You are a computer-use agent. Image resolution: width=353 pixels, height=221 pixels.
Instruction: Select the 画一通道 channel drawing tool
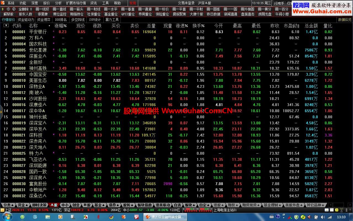(145, 9)
